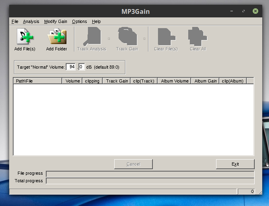Click the Cancel button
The image size is (269, 206).
coord(134,164)
